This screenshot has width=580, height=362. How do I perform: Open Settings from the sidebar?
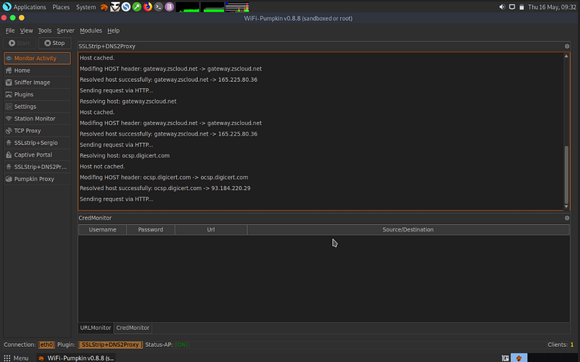click(x=37, y=107)
